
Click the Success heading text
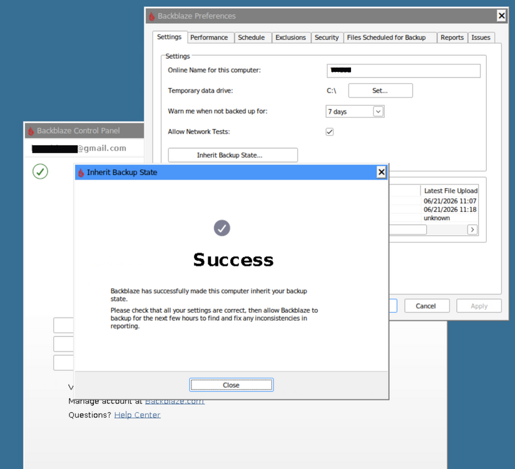233,260
